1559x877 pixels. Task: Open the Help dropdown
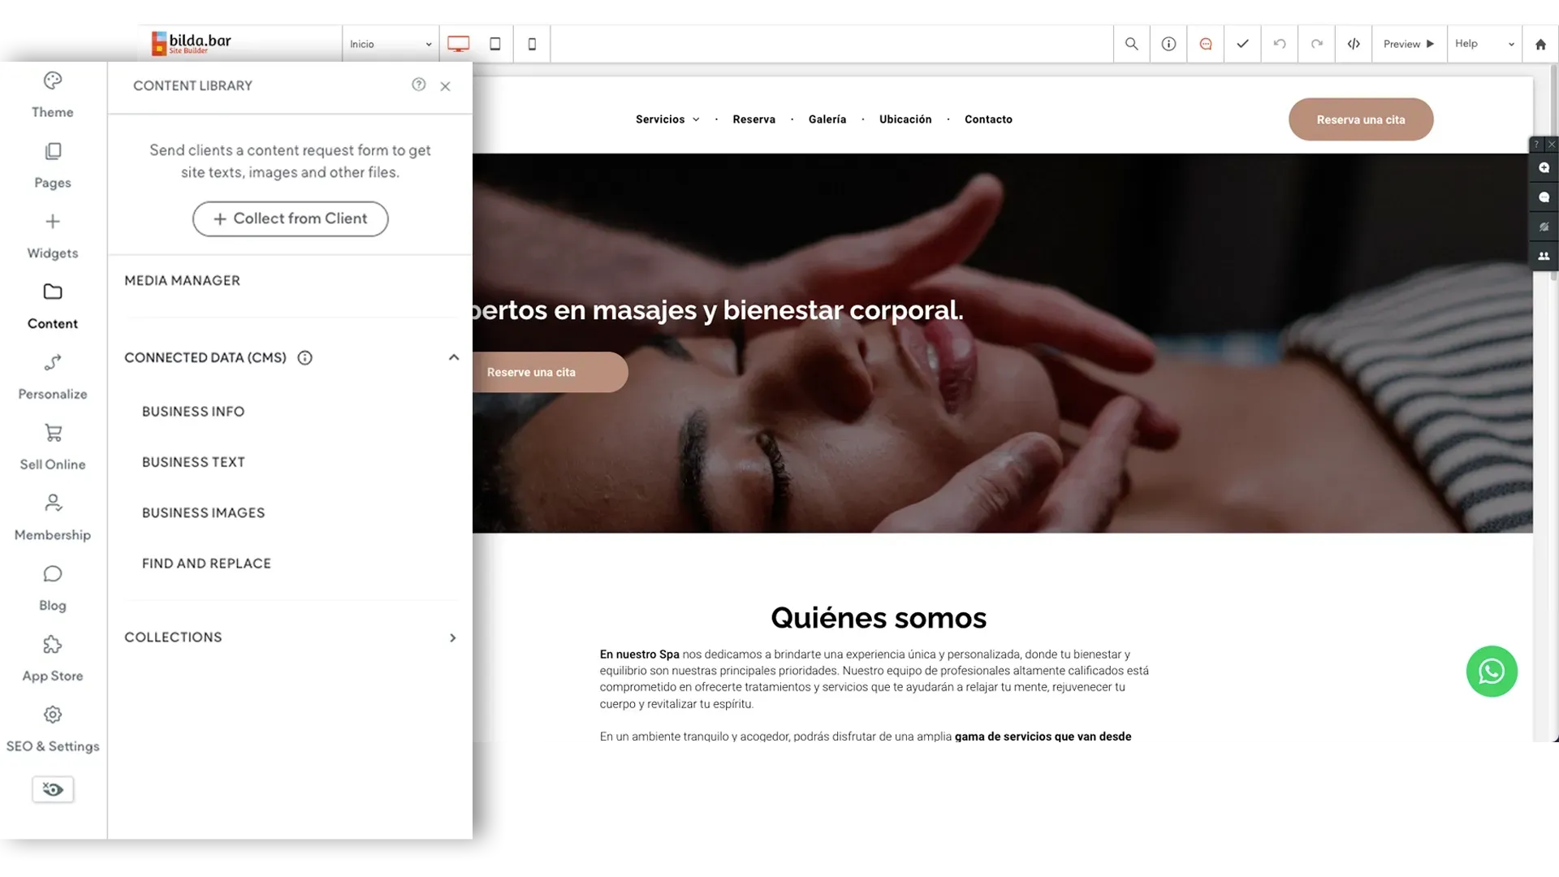(1484, 44)
